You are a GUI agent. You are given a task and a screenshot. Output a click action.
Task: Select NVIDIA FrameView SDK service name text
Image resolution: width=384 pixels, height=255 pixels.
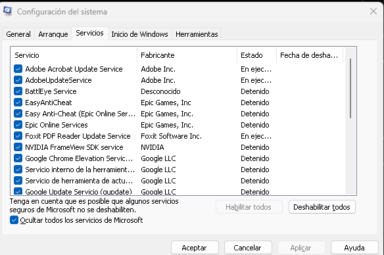coord(74,147)
